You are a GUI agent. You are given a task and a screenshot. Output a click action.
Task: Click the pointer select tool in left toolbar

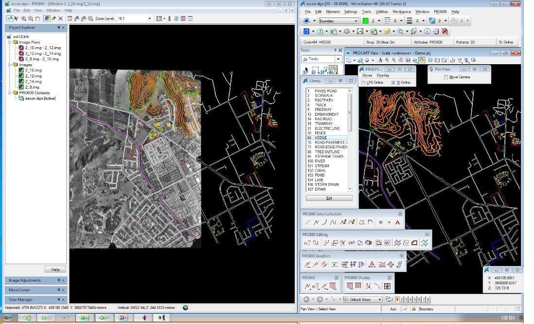pos(17,18)
